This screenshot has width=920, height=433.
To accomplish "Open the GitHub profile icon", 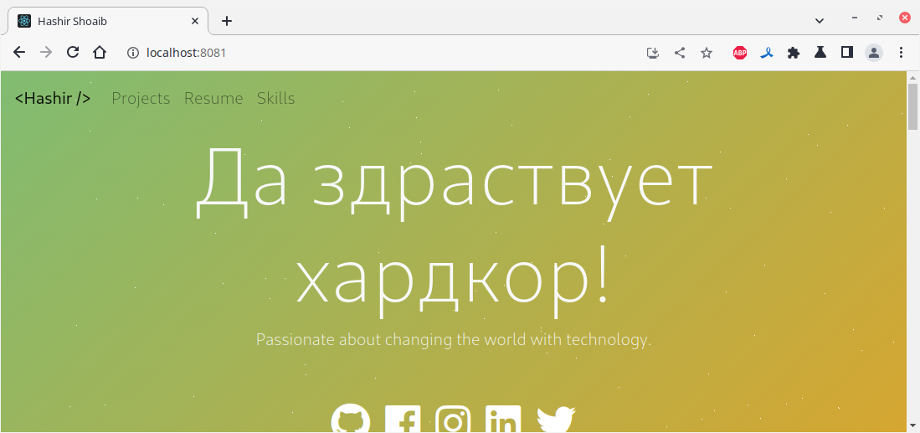I will tap(351, 418).
